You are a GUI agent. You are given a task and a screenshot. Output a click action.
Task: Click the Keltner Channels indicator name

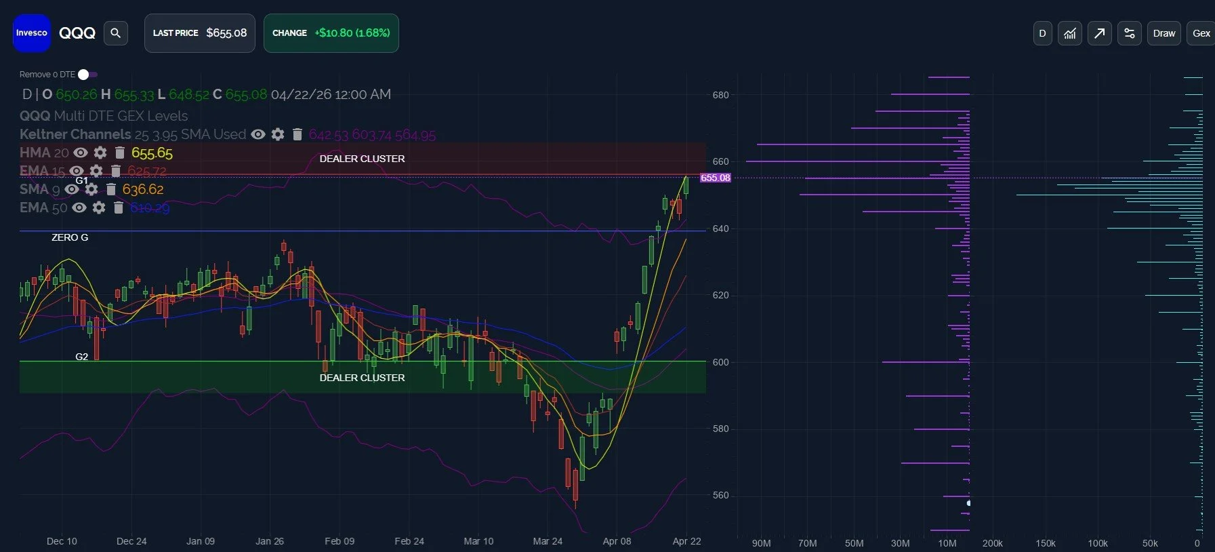75,134
